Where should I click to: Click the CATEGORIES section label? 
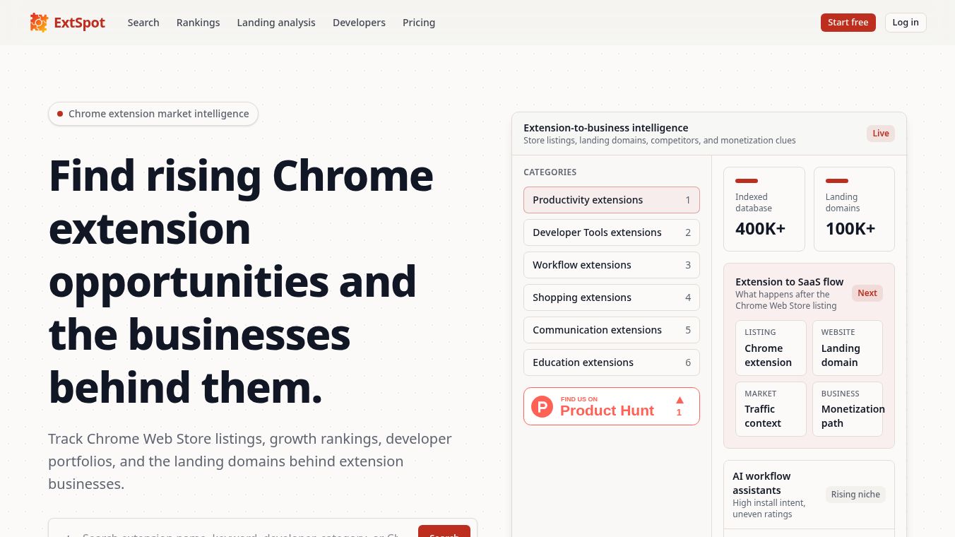pyautogui.click(x=550, y=172)
